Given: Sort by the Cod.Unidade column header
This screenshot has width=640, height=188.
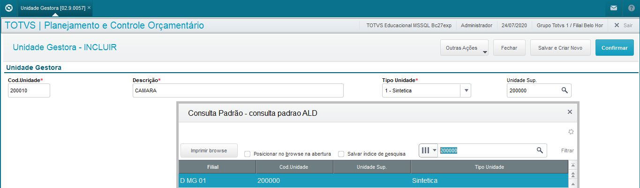Looking at the screenshot, I should click(294, 167).
